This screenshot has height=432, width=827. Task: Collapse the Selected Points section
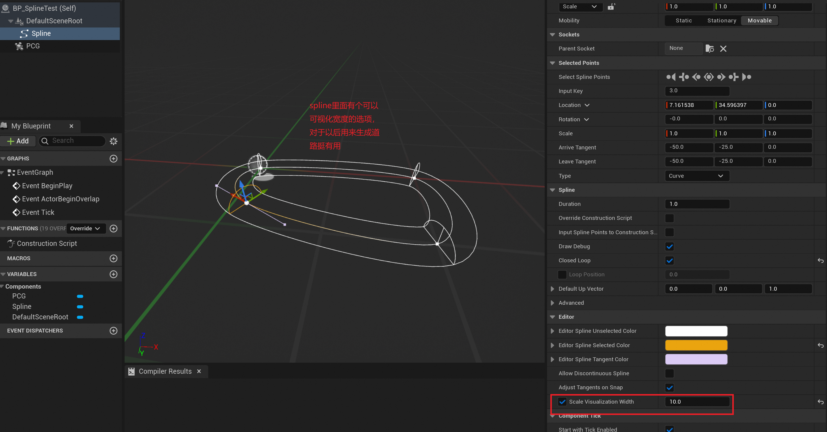(552, 62)
